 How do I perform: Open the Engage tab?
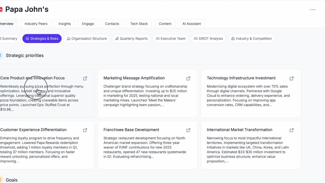tap(88, 24)
